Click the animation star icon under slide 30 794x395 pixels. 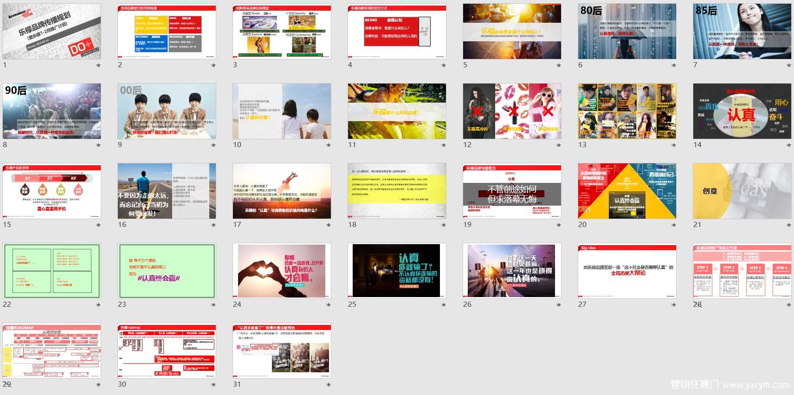click(213, 385)
